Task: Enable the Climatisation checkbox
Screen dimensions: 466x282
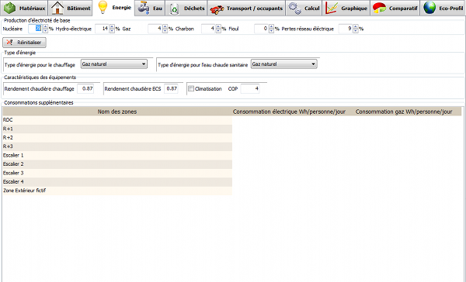Action: pos(191,88)
